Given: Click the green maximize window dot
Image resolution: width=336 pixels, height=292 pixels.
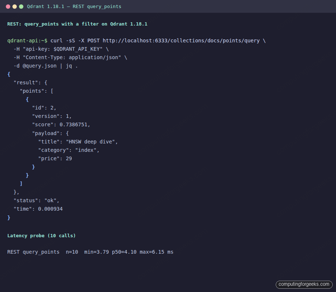Looking at the screenshot, I should pos(21,7).
